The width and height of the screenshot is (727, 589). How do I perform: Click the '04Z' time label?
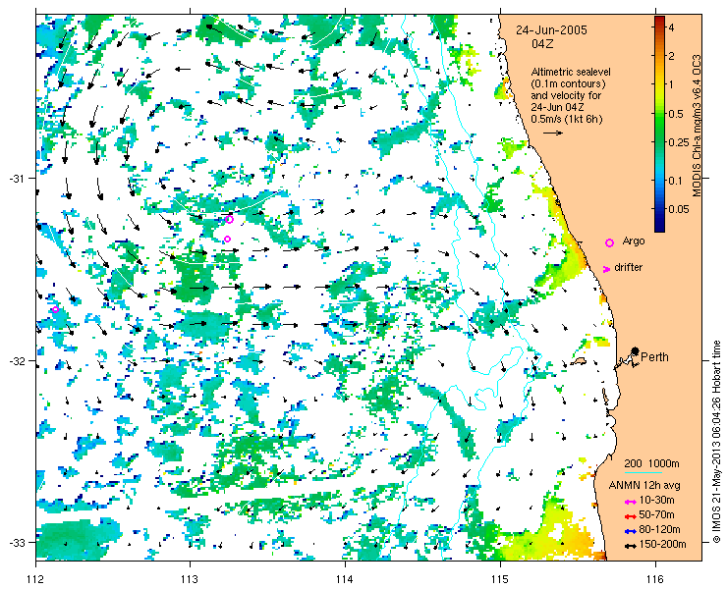tap(542, 44)
